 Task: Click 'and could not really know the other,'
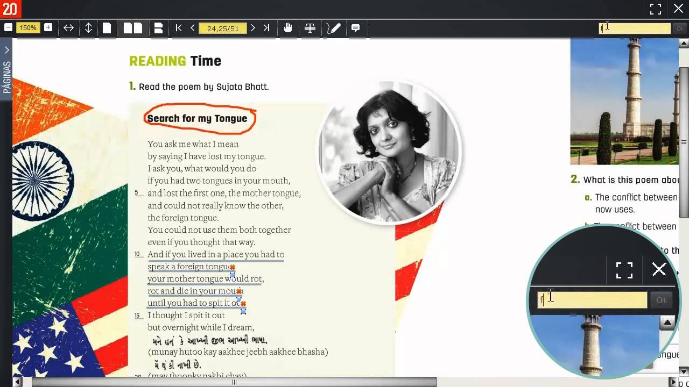[215, 205]
